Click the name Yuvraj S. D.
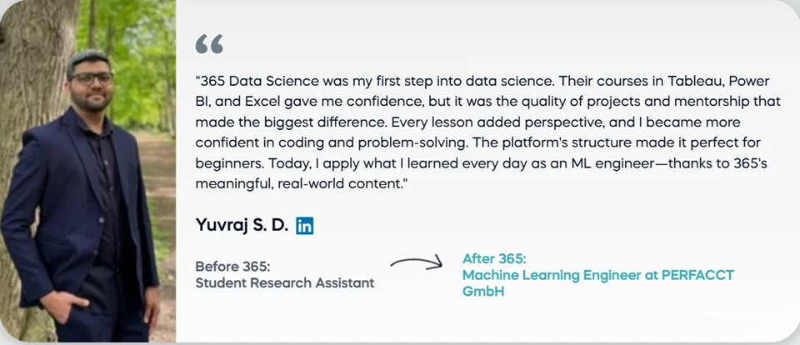The image size is (800, 345). pyautogui.click(x=242, y=225)
